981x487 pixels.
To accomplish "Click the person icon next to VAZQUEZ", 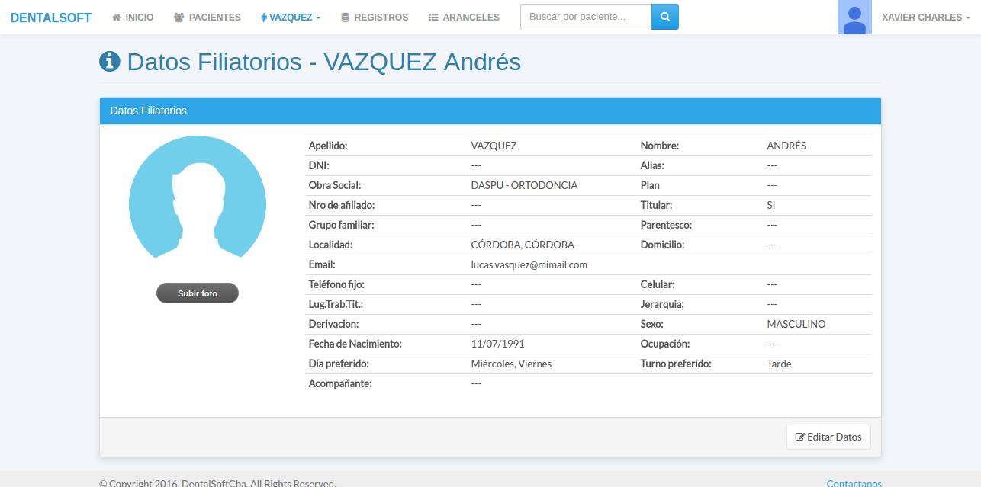I will tap(264, 18).
